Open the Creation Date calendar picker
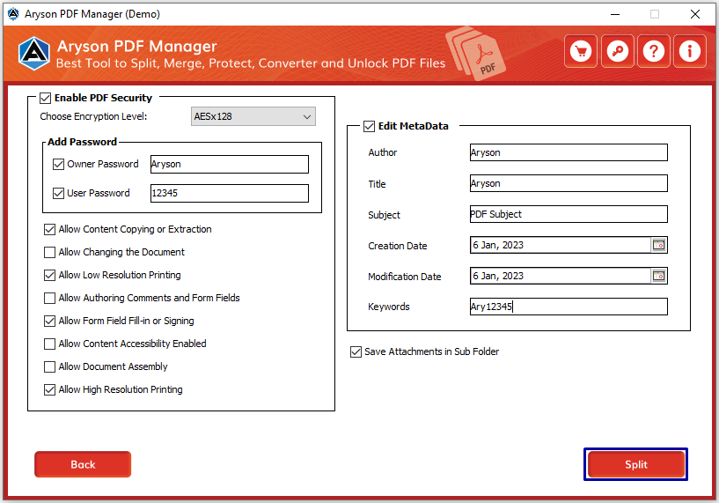Image resolution: width=719 pixels, height=503 pixels. tap(658, 245)
